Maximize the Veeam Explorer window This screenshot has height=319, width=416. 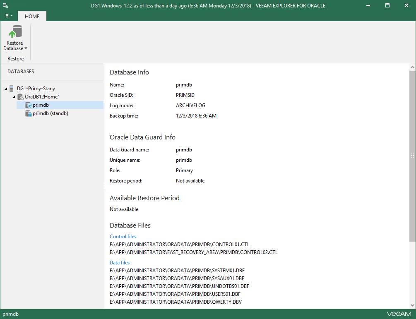[387, 5]
